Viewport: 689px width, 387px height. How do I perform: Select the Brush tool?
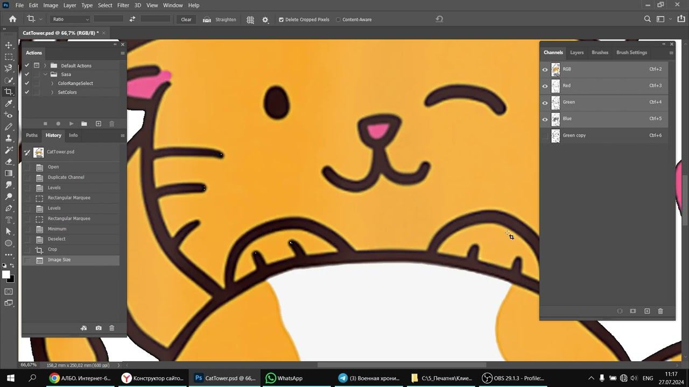coord(9,127)
